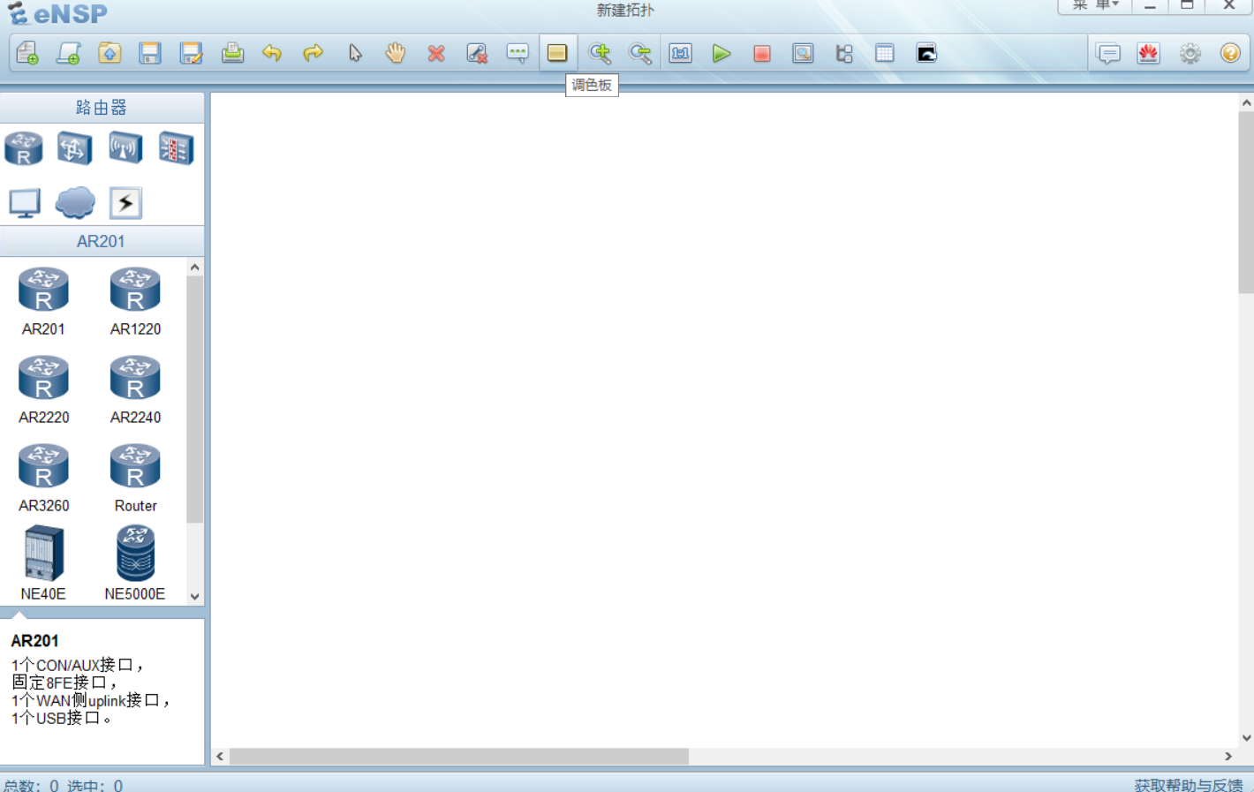Pick the AR2240 router model
This screenshot has height=792, width=1254.
(135, 390)
